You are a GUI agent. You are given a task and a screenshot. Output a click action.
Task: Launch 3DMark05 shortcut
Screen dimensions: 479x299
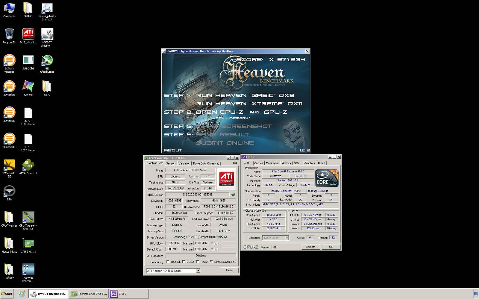[9, 114]
